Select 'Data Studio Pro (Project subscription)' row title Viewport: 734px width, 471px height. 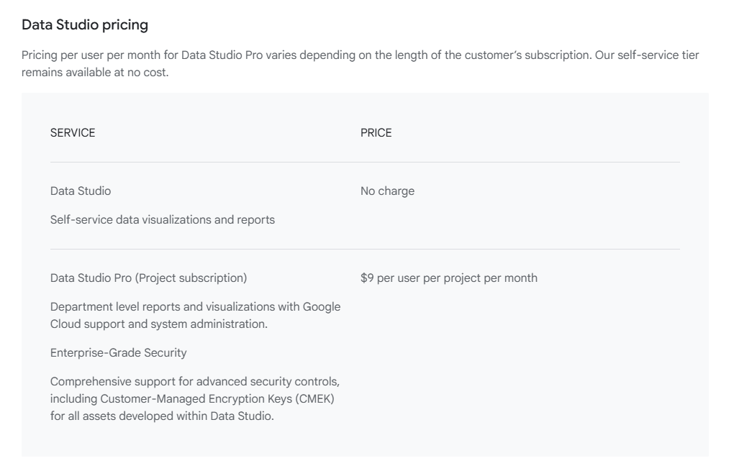148,278
